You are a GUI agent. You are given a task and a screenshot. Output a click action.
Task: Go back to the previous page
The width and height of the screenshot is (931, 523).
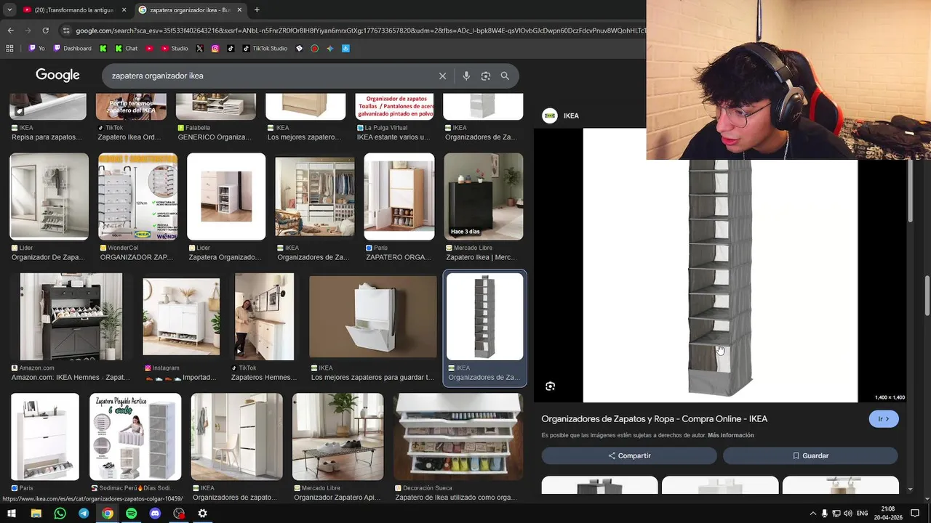(10, 31)
